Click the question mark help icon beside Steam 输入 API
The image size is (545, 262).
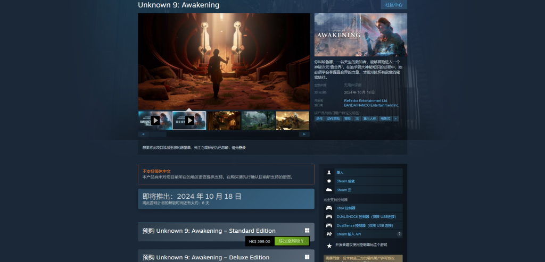[x=399, y=234]
